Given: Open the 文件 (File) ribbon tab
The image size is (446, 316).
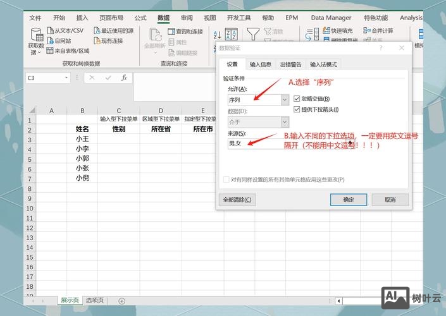Looking at the screenshot, I should [x=35, y=18].
